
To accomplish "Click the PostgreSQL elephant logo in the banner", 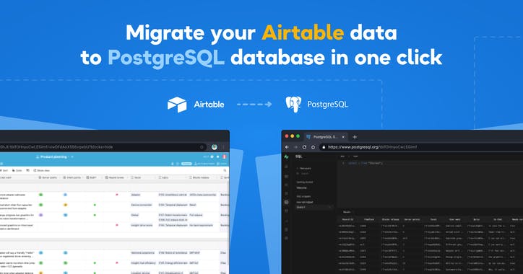I will point(293,105).
